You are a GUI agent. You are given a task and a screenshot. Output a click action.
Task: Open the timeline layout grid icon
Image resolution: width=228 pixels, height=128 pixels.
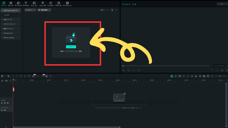[x=2, y=76]
